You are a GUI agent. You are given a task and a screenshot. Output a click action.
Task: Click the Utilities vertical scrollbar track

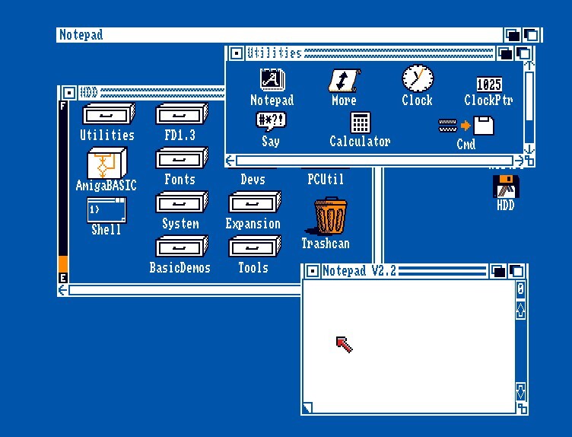[x=529, y=107]
